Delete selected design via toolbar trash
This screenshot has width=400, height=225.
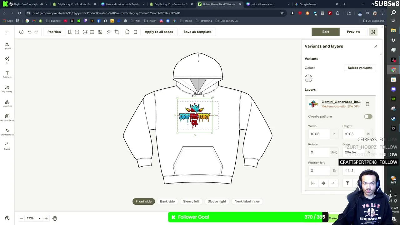pyautogui.click(x=135, y=32)
